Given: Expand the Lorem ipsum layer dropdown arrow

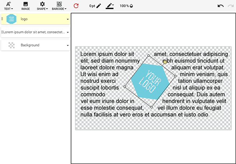Looking at the screenshot, I should pyautogui.click(x=68, y=32).
